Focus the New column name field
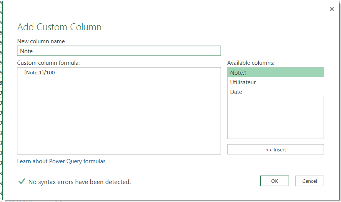Image resolution: width=341 pixels, height=202 pixels. click(x=119, y=51)
